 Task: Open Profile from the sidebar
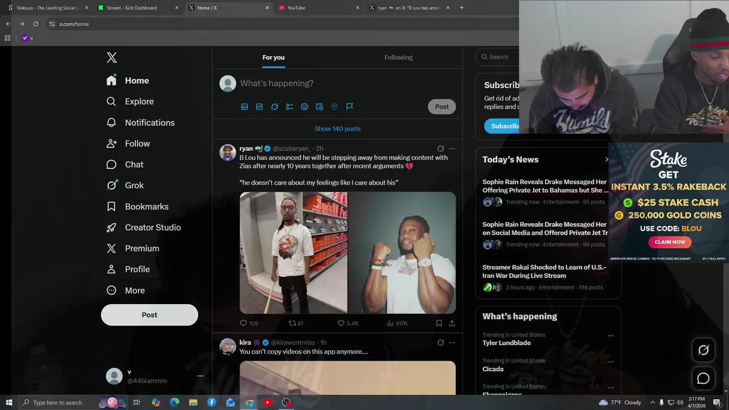point(128,269)
